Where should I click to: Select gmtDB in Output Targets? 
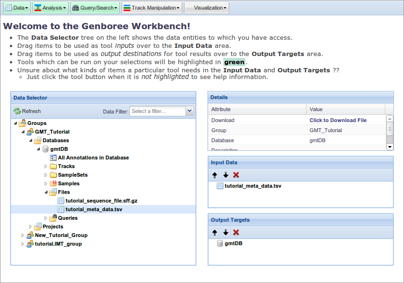click(x=233, y=243)
